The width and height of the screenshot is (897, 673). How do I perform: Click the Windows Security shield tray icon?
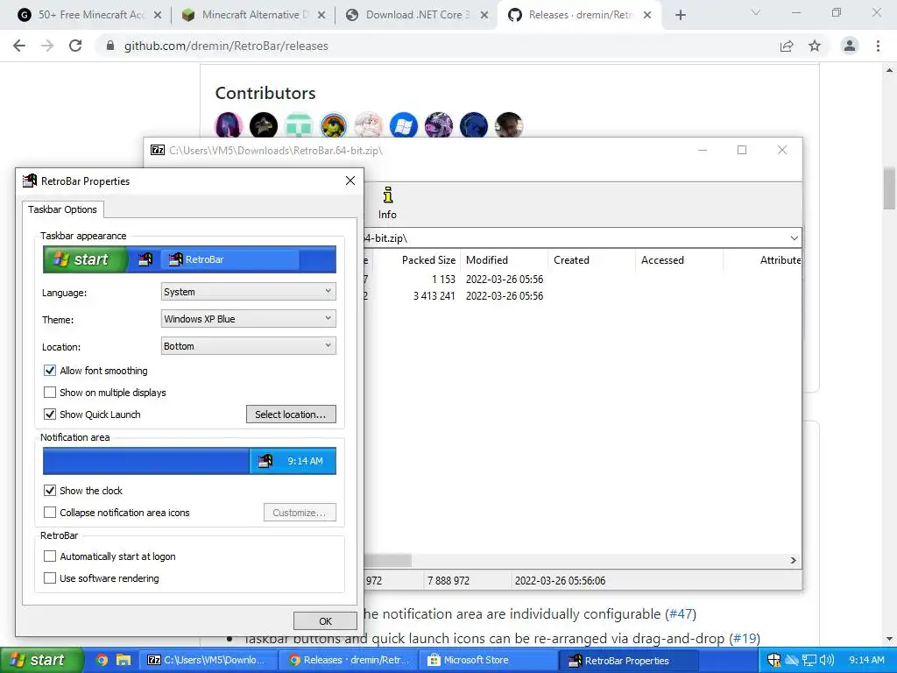pyautogui.click(x=773, y=660)
